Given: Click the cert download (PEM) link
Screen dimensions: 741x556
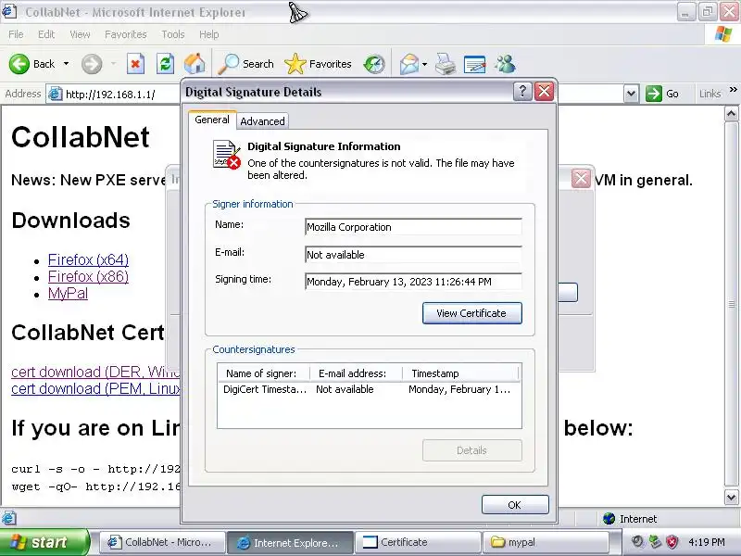Looking at the screenshot, I should coord(95,388).
